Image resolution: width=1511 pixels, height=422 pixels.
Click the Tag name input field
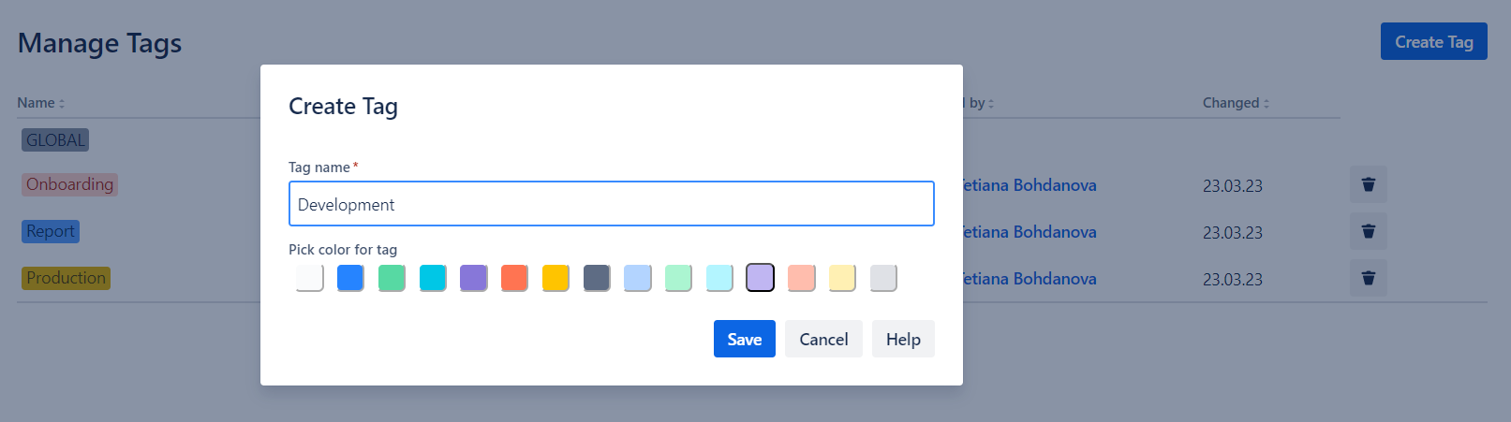611,204
